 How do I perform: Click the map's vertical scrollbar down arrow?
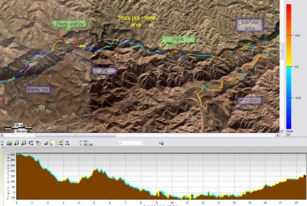[281, 131]
